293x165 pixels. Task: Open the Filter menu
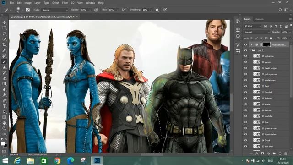[x=65, y=3]
